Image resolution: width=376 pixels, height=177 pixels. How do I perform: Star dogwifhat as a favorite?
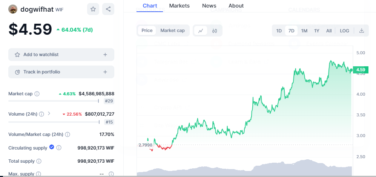pyautogui.click(x=93, y=9)
